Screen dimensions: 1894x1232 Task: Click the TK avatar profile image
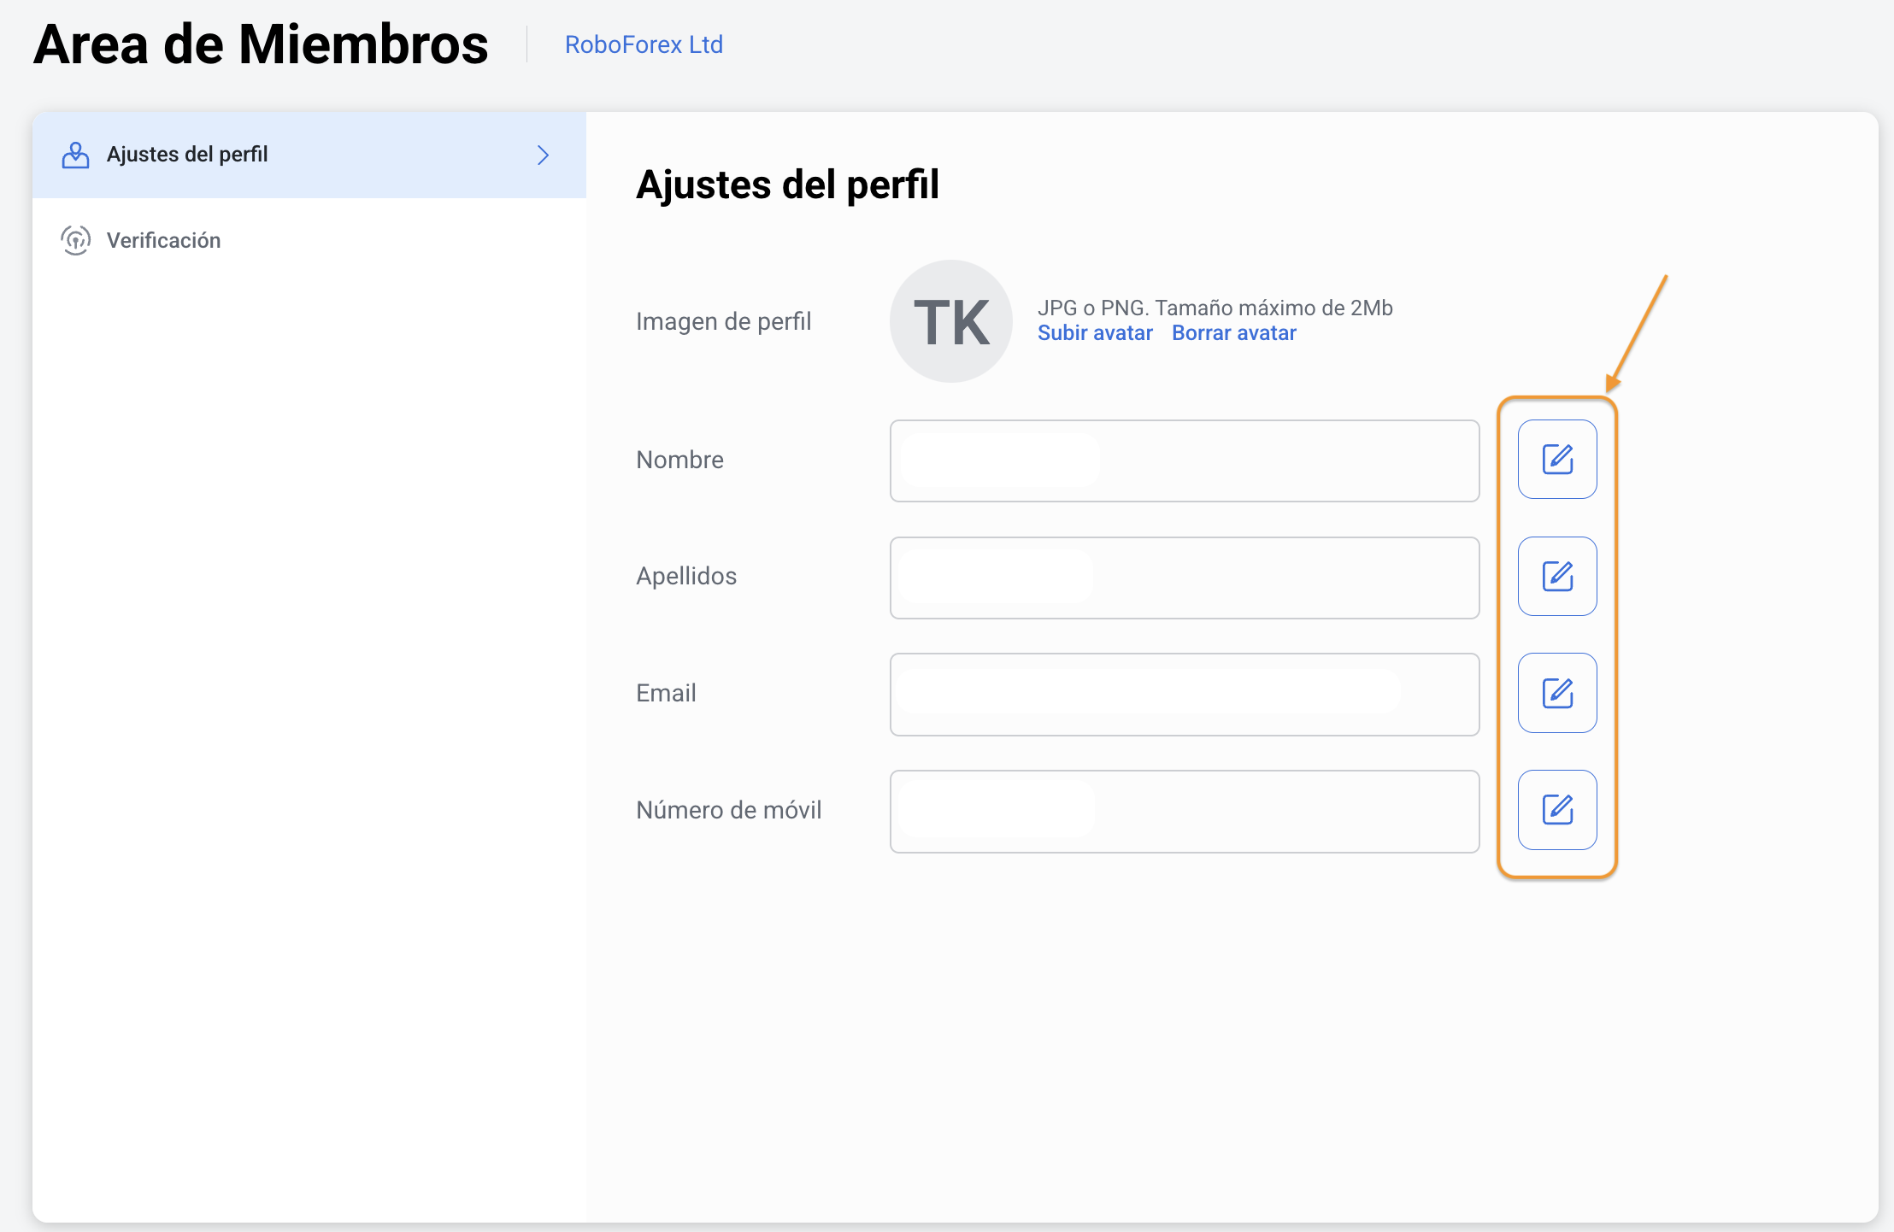[950, 321]
